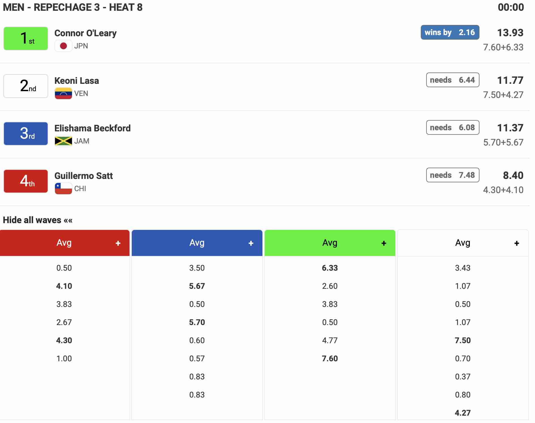Open Connor O'Leary's surfer profile
This screenshot has width=535, height=423.
85,33
